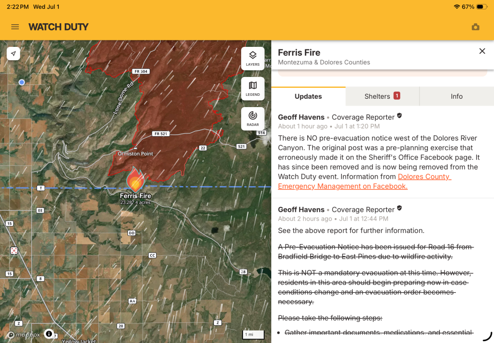Toggle the Radar overlay
This screenshot has width=494, height=343.
[252, 118]
